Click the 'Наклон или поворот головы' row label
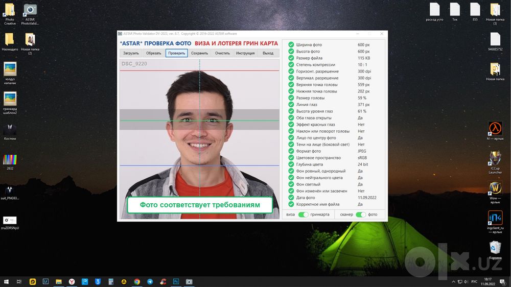Viewport: 511px width, 287px height. coord(322,131)
